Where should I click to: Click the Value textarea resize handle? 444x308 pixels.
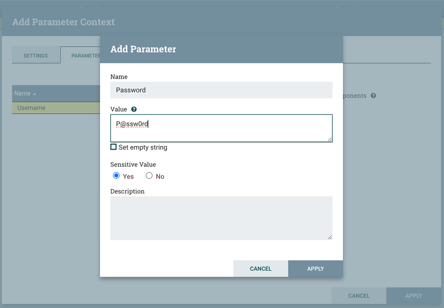pyautogui.click(x=330, y=139)
